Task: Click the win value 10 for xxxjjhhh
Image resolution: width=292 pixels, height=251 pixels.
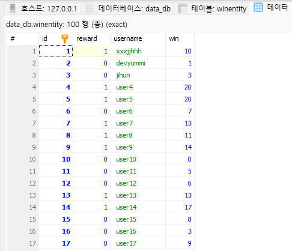Action: [180, 51]
